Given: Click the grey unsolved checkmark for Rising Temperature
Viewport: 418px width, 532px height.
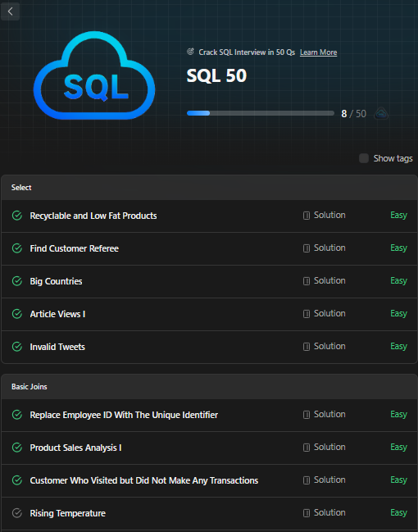Looking at the screenshot, I should pos(17,513).
